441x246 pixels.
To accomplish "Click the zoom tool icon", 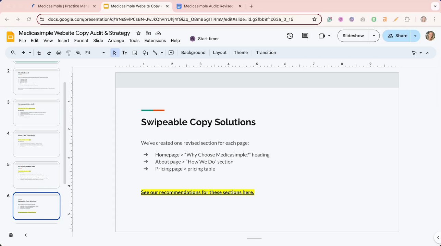I will pos(78,53).
